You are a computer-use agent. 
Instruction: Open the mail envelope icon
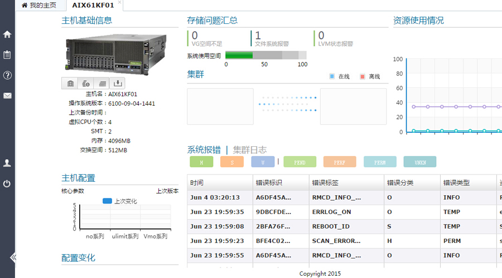point(7,96)
